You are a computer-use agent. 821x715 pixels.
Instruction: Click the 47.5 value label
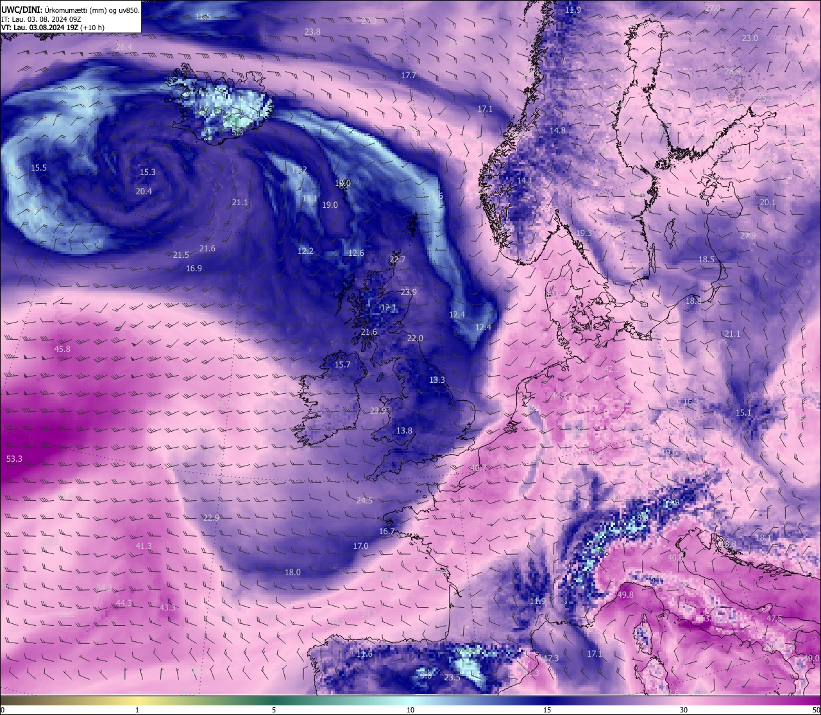[x=774, y=618]
